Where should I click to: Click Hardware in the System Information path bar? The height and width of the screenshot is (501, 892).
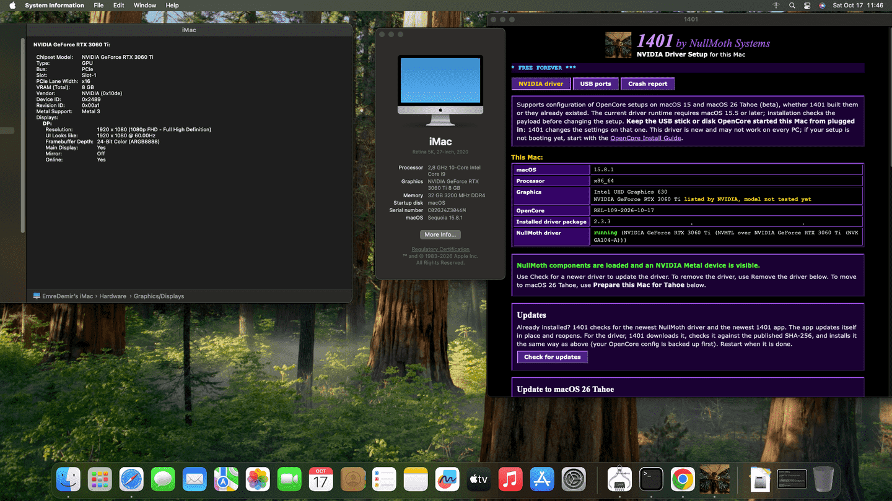[x=113, y=296]
